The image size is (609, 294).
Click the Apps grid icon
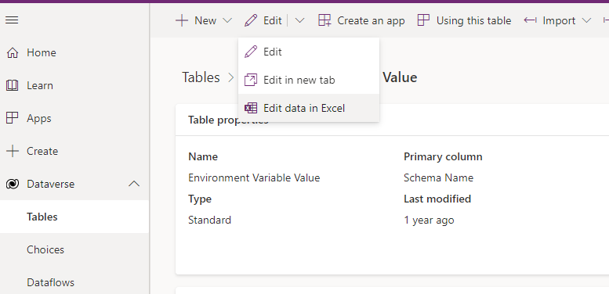(13, 118)
